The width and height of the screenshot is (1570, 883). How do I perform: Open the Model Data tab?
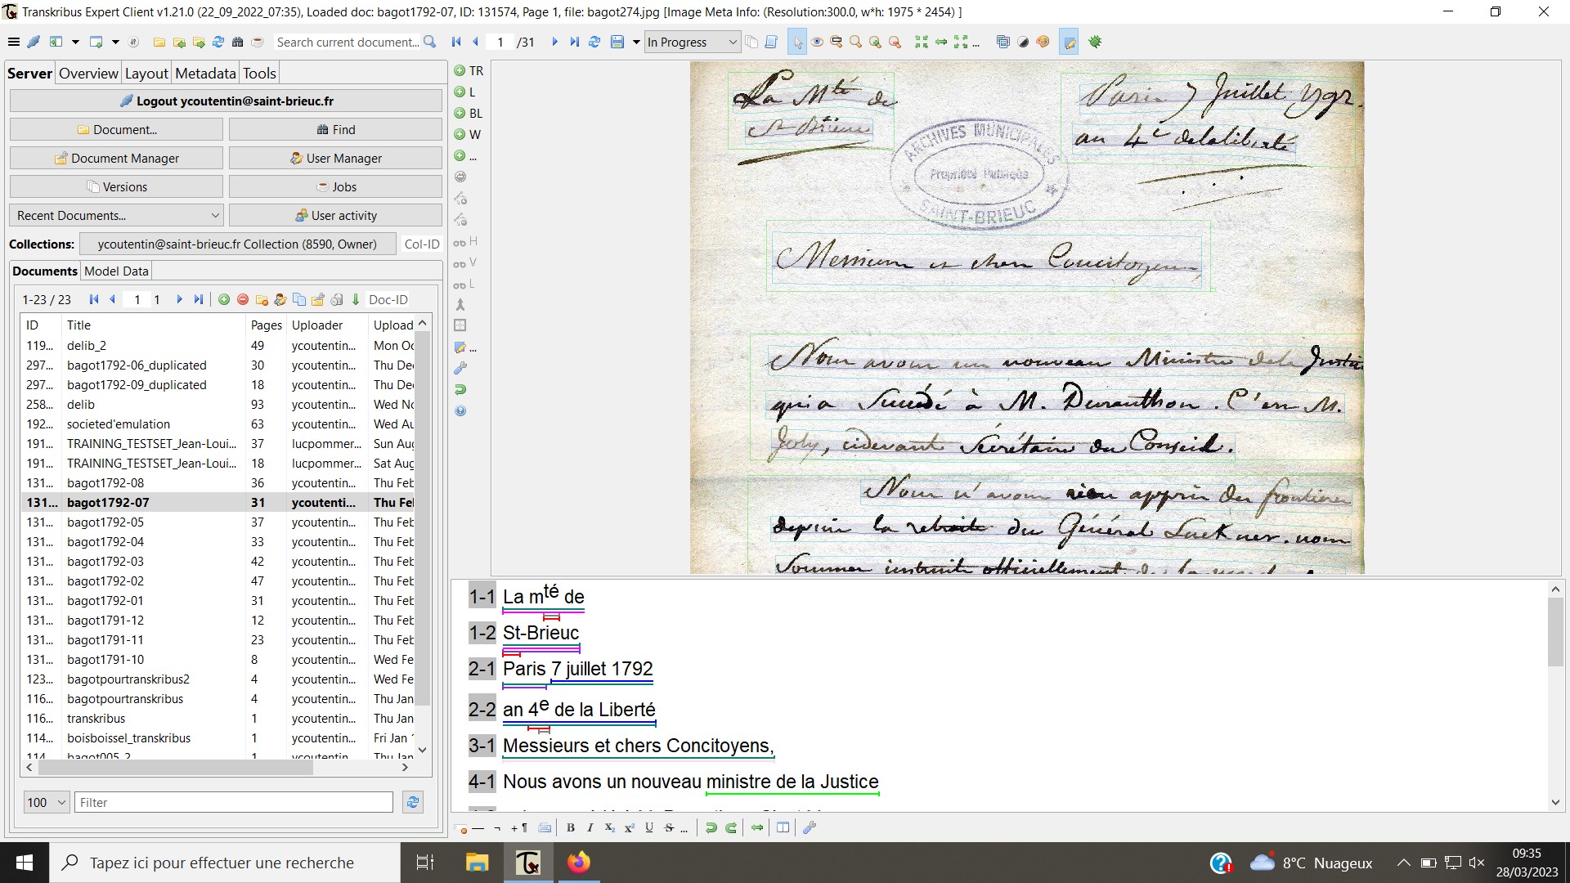[x=116, y=271]
